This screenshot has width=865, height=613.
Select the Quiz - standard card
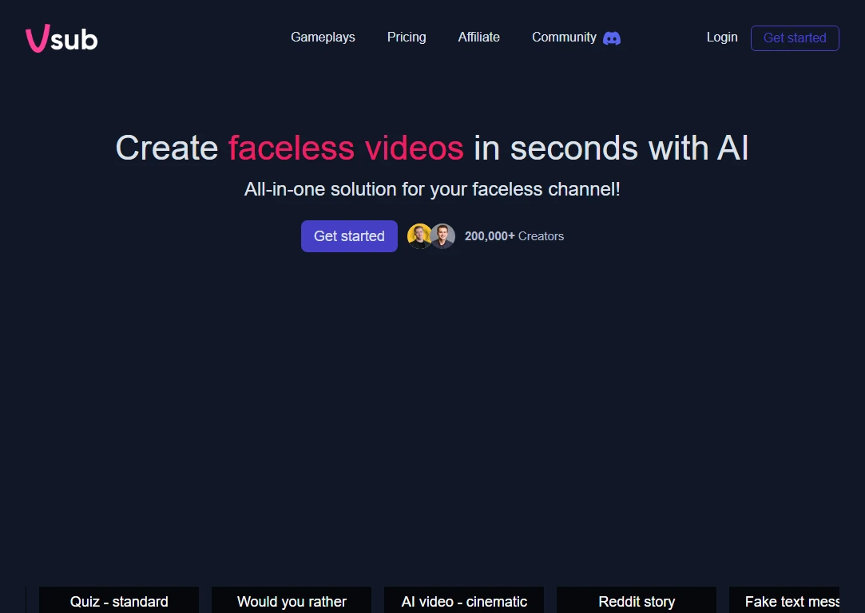[119, 601]
